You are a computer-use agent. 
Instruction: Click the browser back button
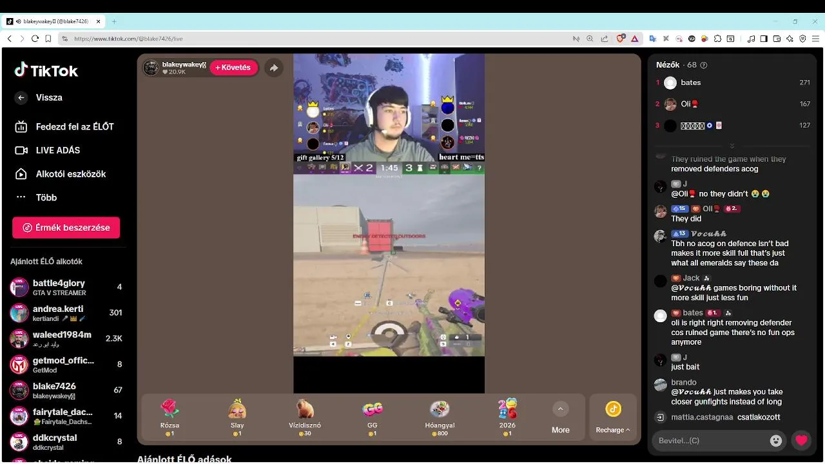click(x=10, y=39)
